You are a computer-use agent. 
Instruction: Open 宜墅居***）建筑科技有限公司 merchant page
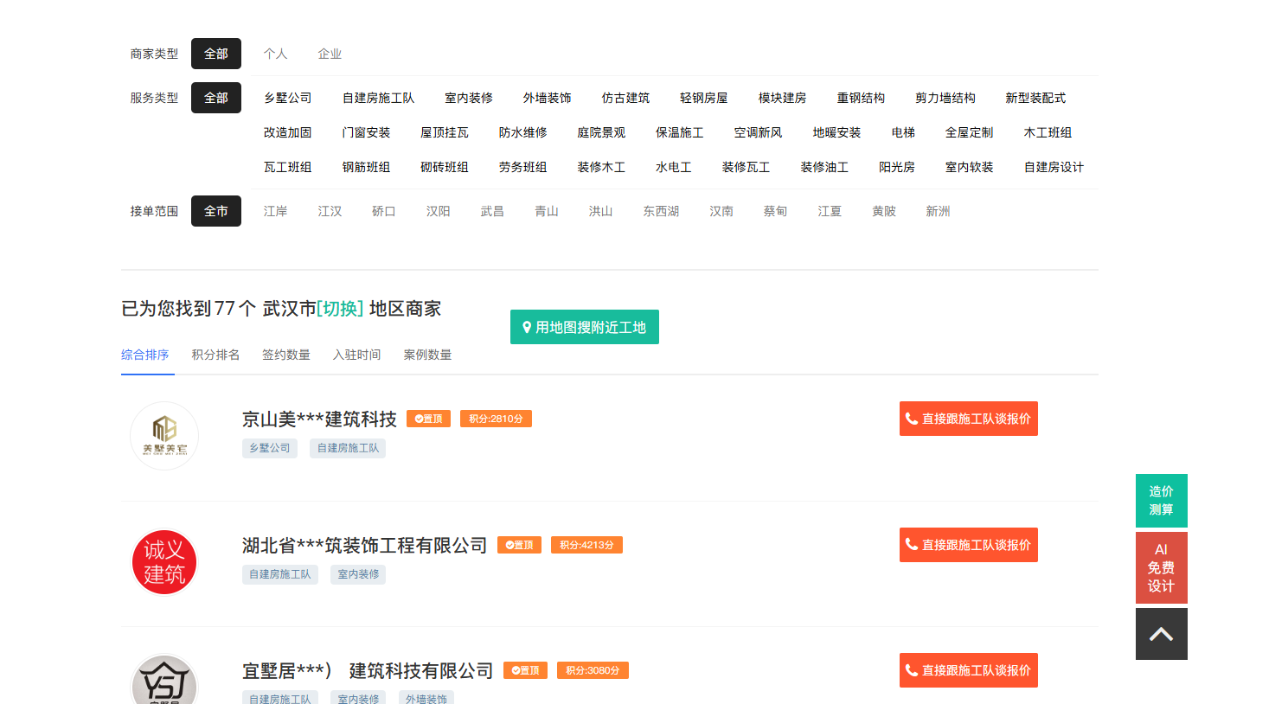tap(368, 671)
